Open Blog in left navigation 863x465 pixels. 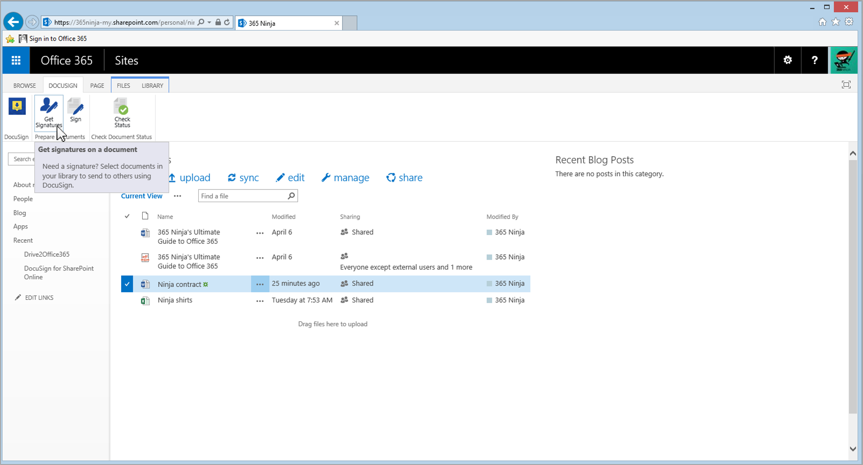[20, 213]
